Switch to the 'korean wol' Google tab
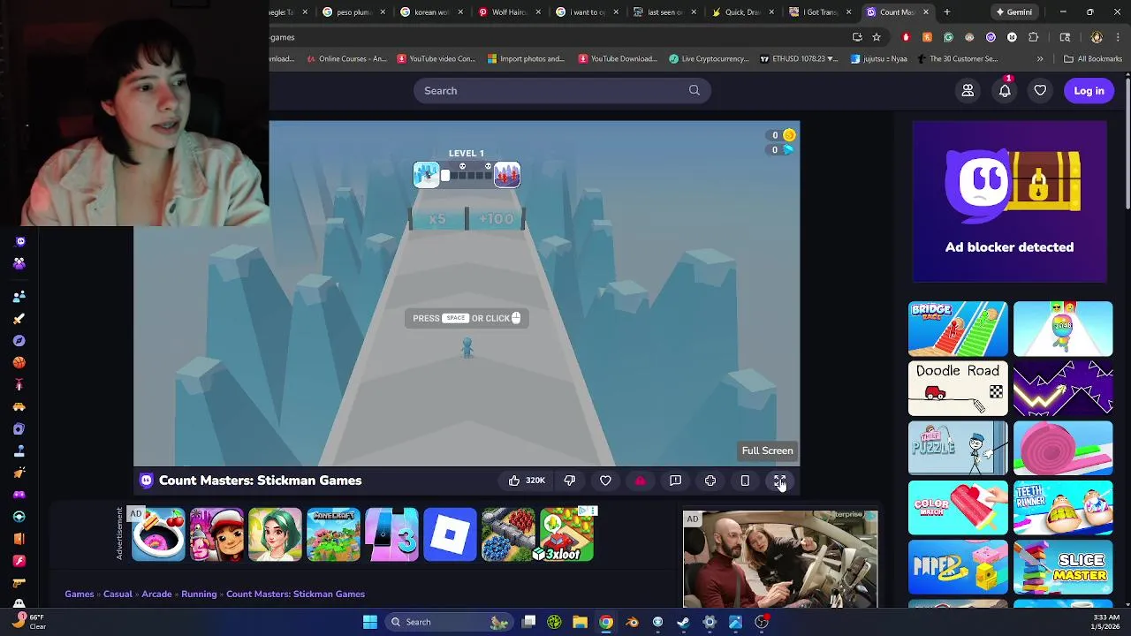1131x636 pixels. point(430,12)
